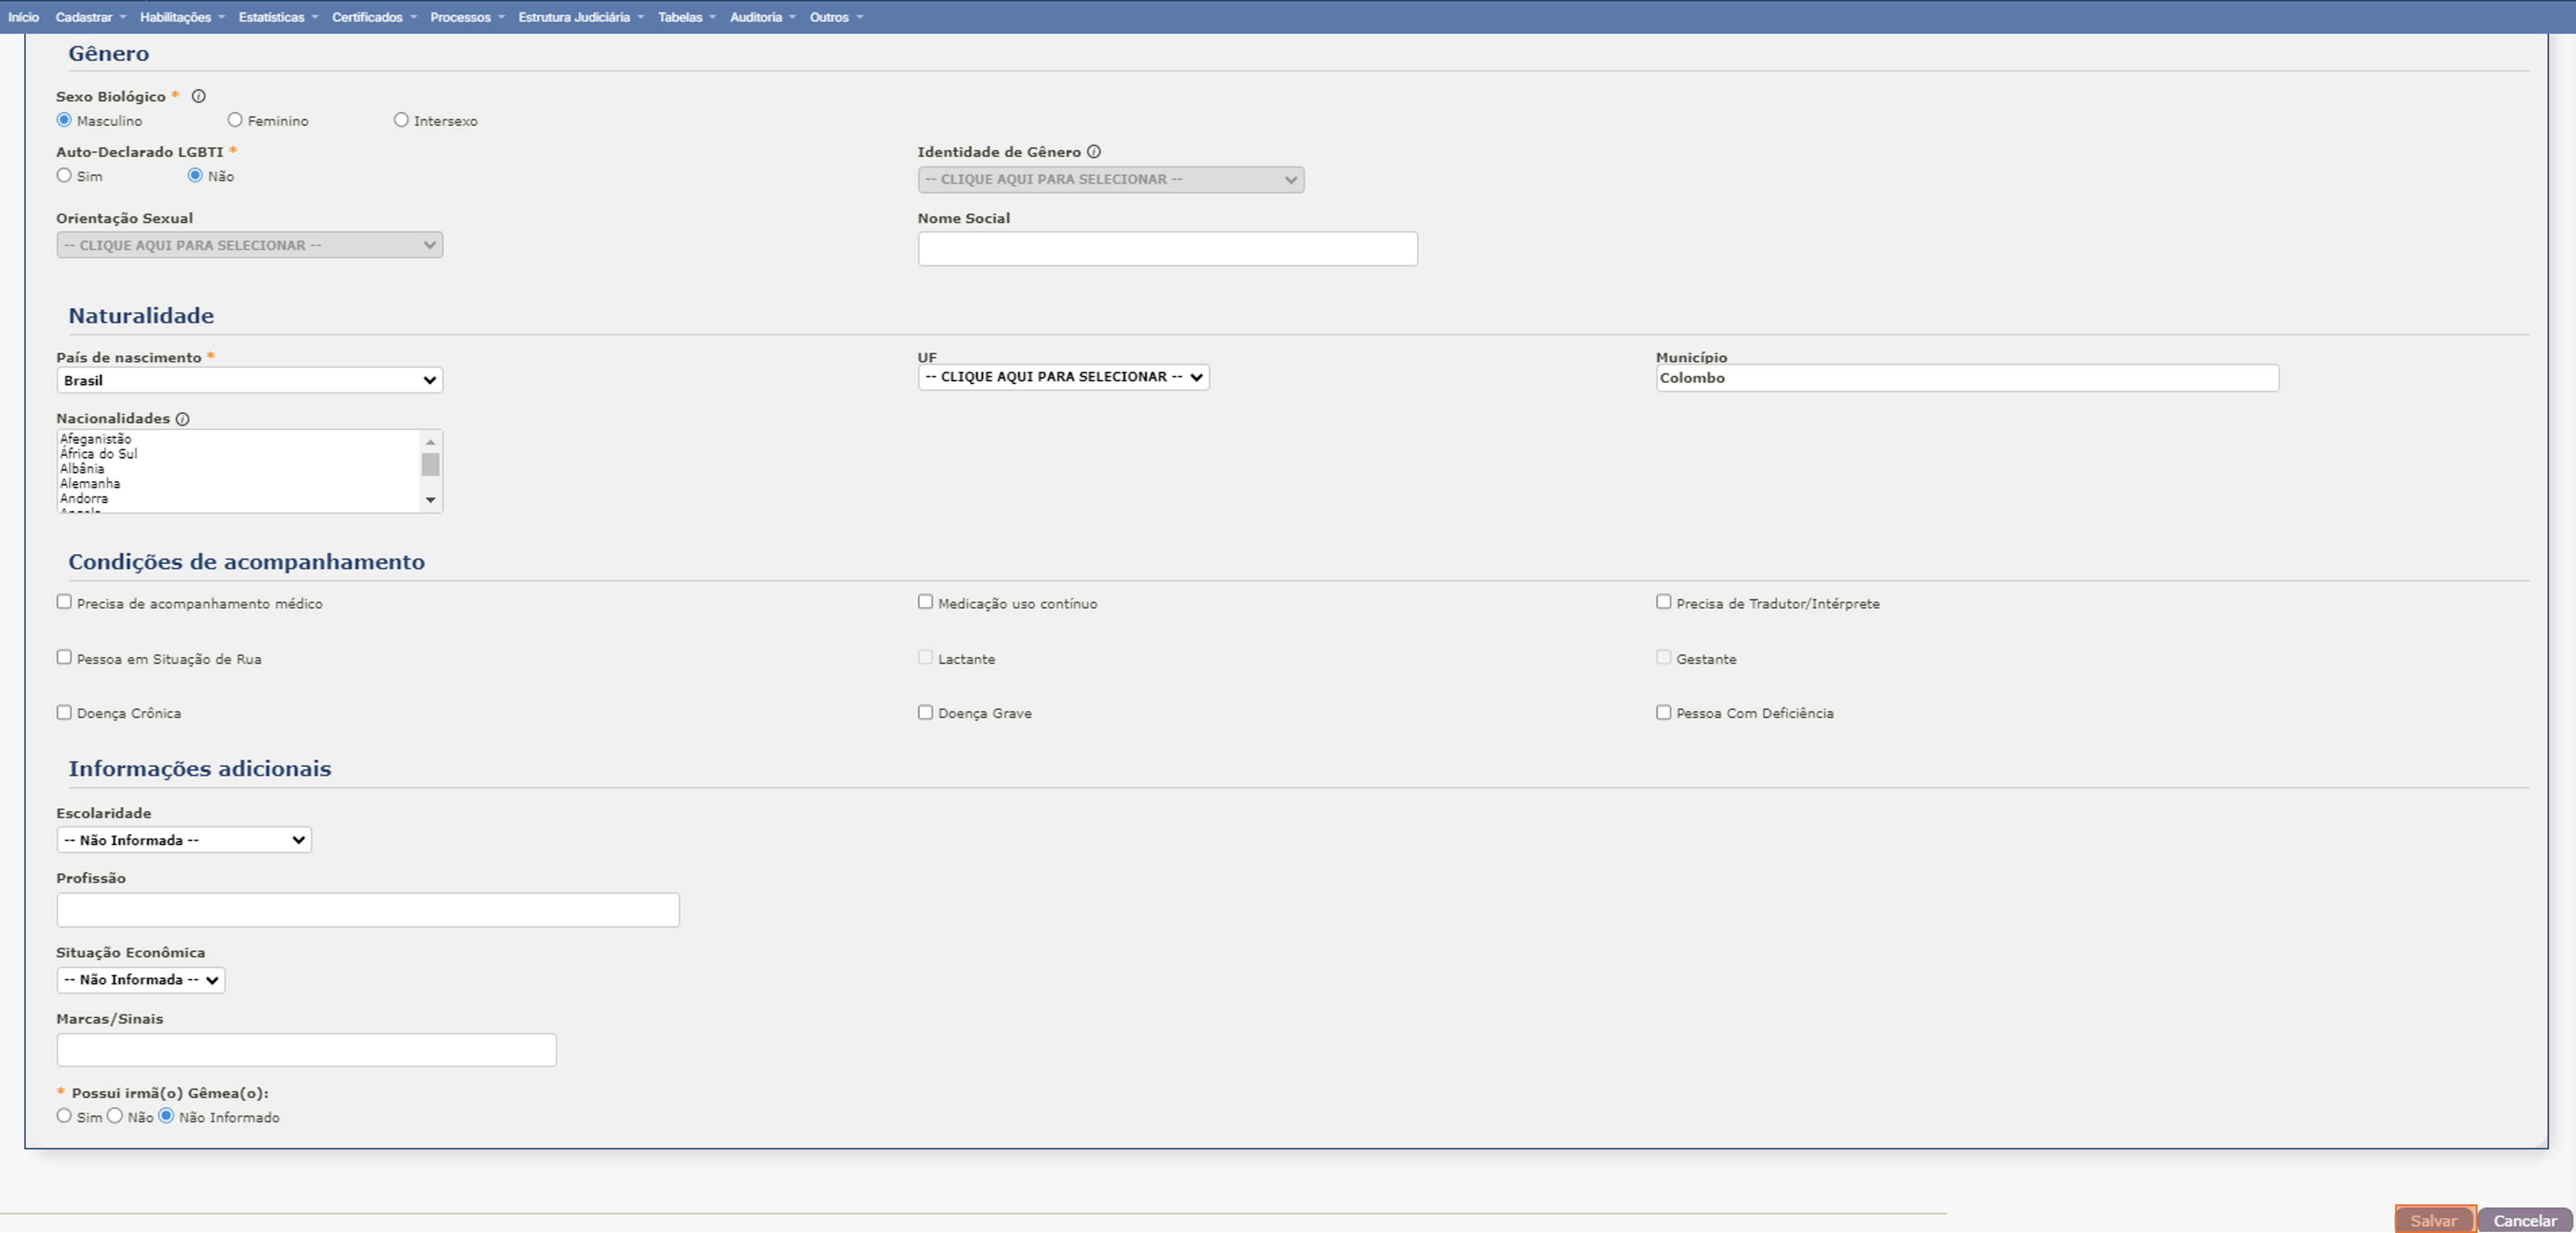The width and height of the screenshot is (2576, 1233).
Task: Open the Outros menu
Action: [x=836, y=17]
